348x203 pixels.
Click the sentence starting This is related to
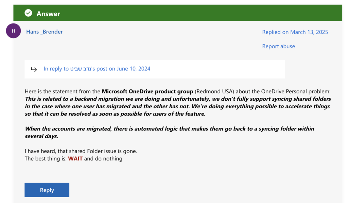178,106
